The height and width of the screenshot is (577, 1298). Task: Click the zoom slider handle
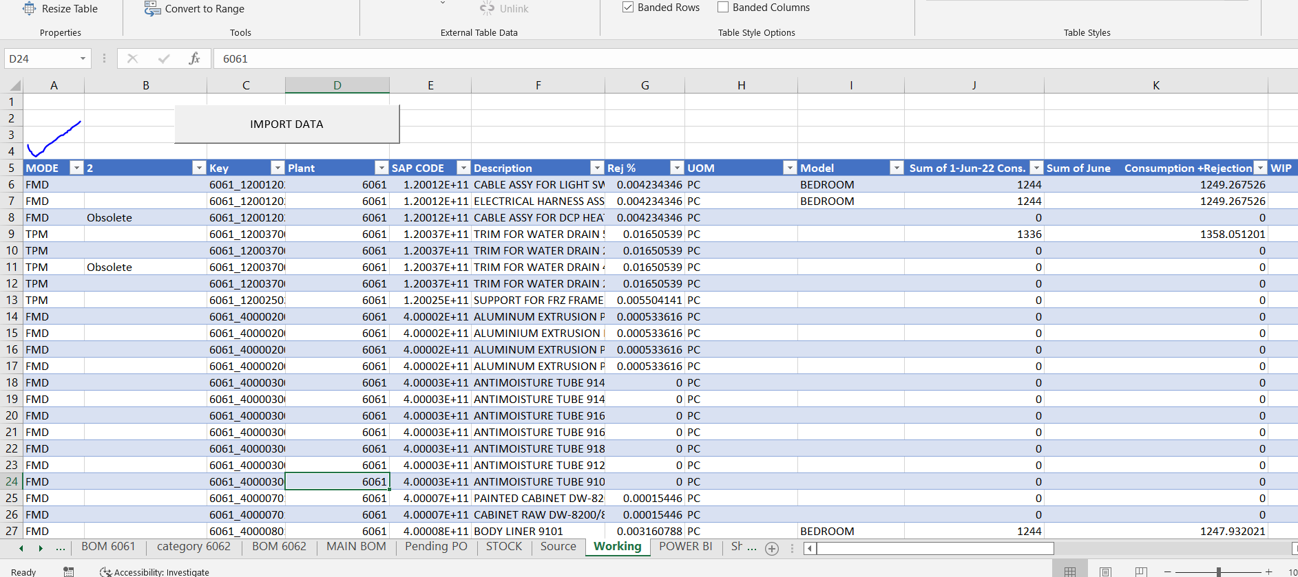(1219, 571)
